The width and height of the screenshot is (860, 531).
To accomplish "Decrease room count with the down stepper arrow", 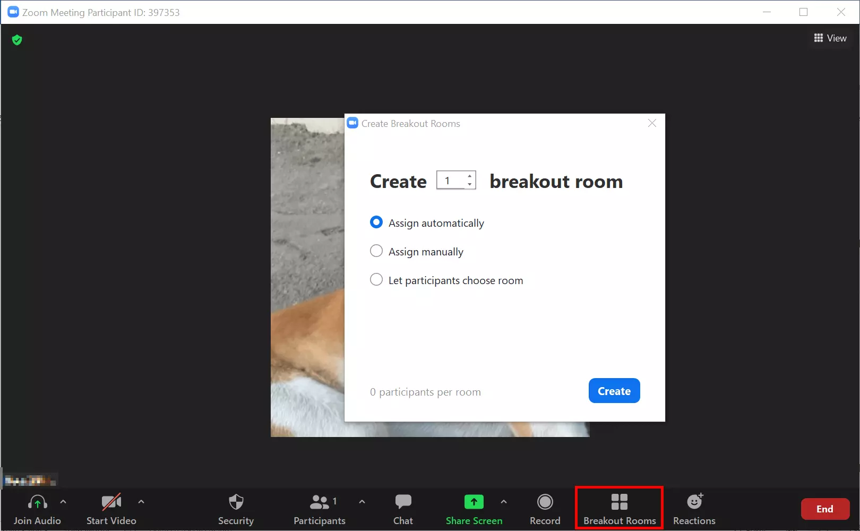I will click(x=470, y=184).
